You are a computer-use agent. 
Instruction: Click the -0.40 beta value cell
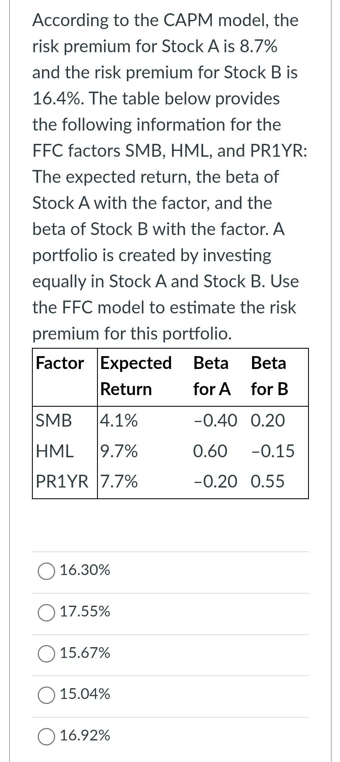click(x=216, y=421)
